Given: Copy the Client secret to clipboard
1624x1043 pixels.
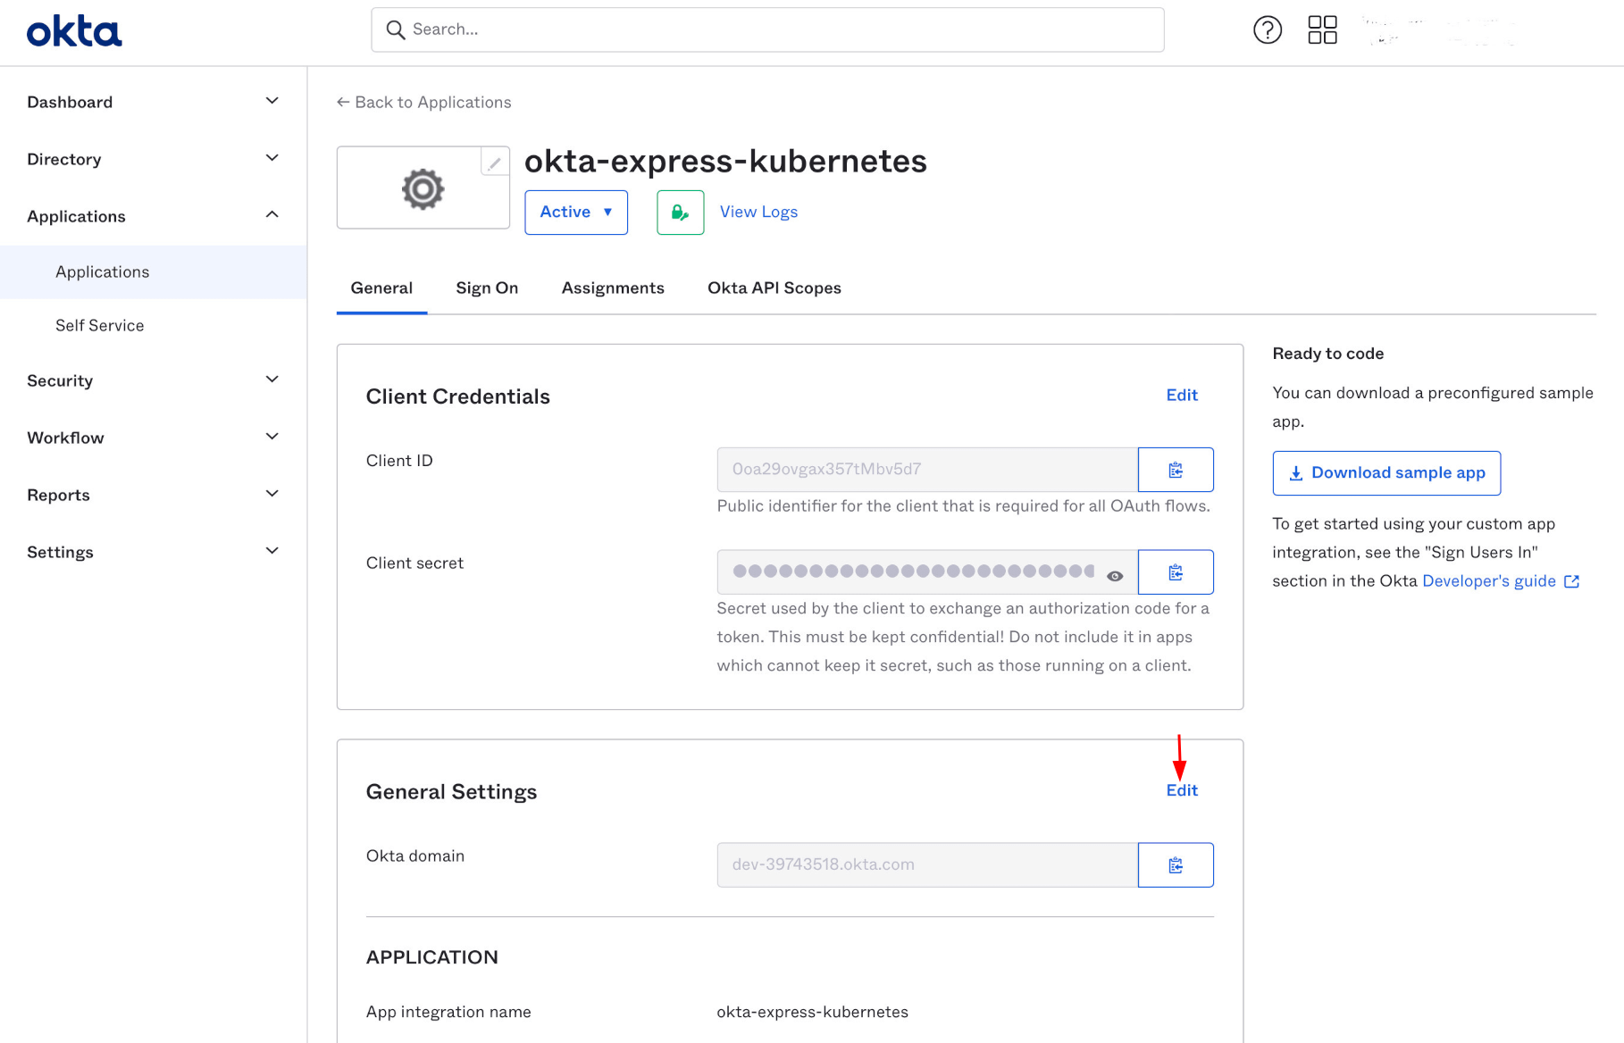Looking at the screenshot, I should point(1175,572).
